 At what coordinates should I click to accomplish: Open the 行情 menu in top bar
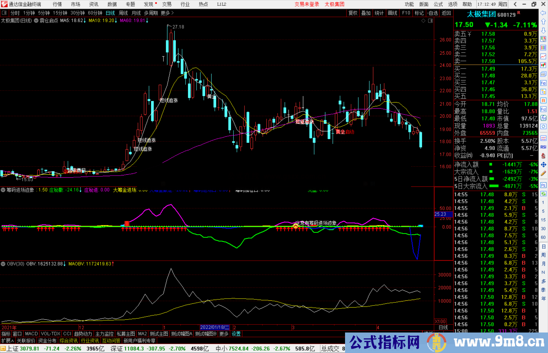click(57, 4)
